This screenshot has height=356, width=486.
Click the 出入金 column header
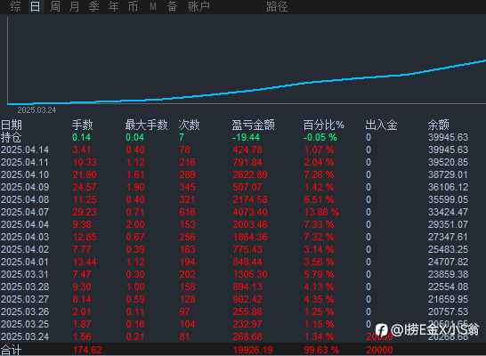coord(381,125)
